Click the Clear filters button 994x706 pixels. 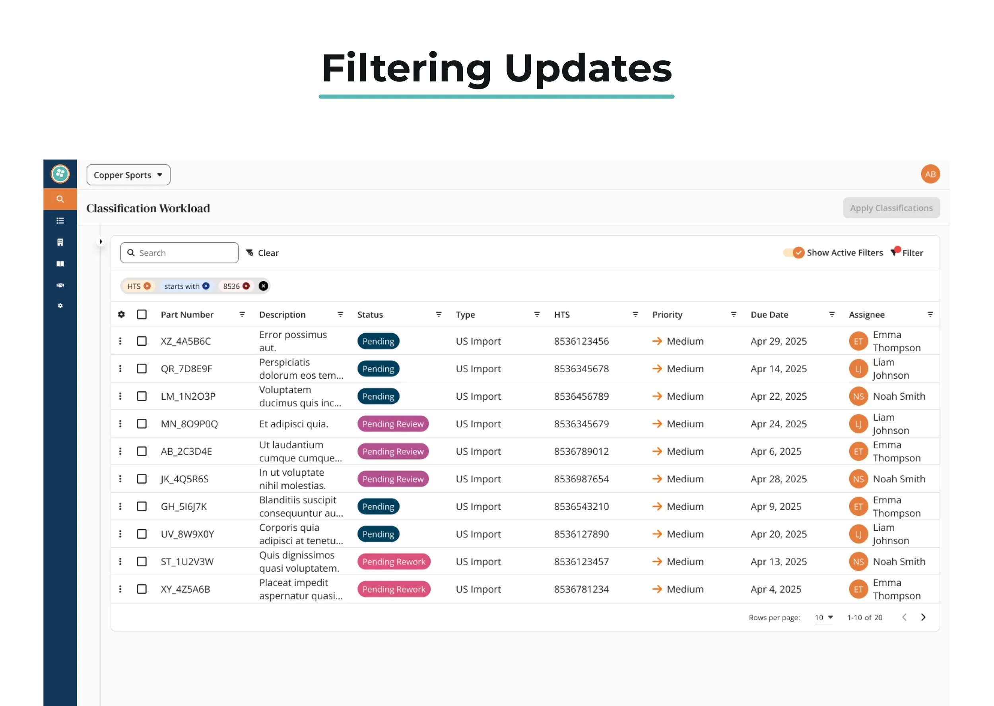(x=262, y=253)
